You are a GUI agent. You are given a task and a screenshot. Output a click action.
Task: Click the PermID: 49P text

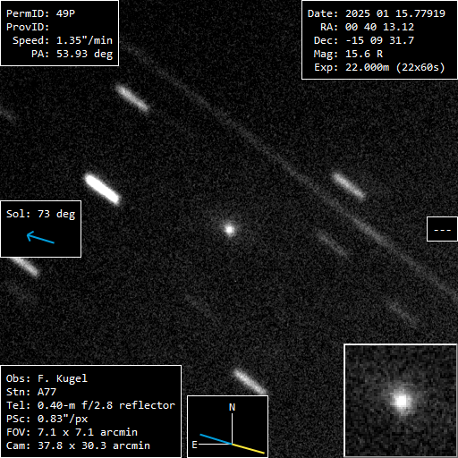pyautogui.click(x=40, y=13)
